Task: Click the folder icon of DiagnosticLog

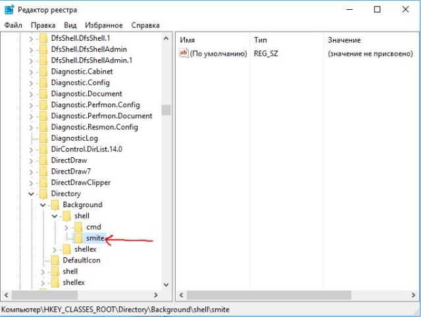Action: coord(43,138)
